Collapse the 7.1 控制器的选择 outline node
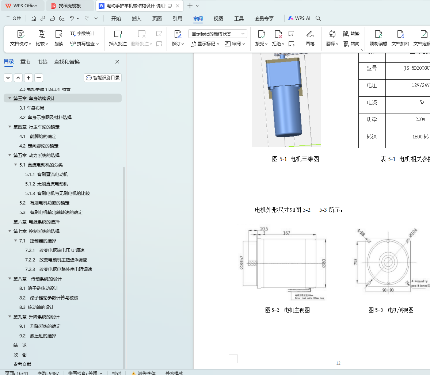 pyautogui.click(x=16, y=241)
